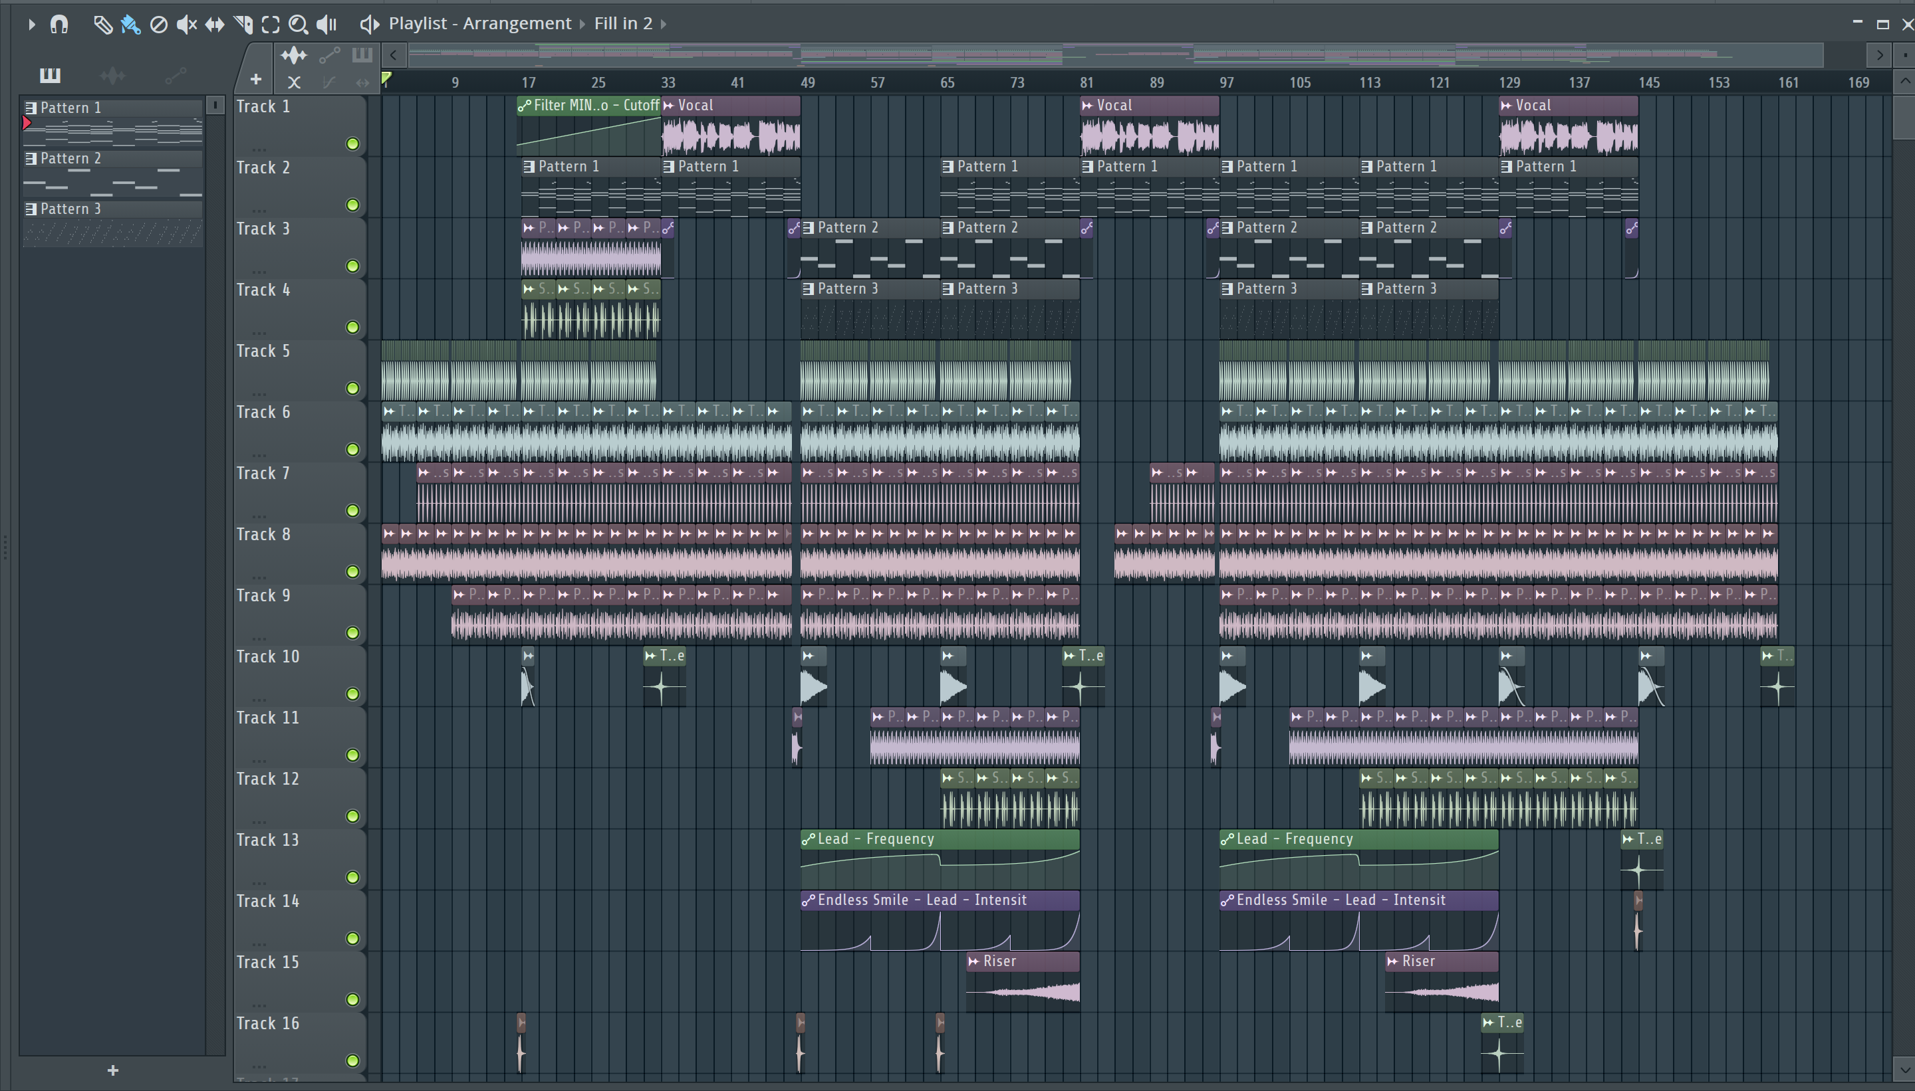Click the right arrow beside the overview bar
1915x1091 pixels.
coord(1879,54)
